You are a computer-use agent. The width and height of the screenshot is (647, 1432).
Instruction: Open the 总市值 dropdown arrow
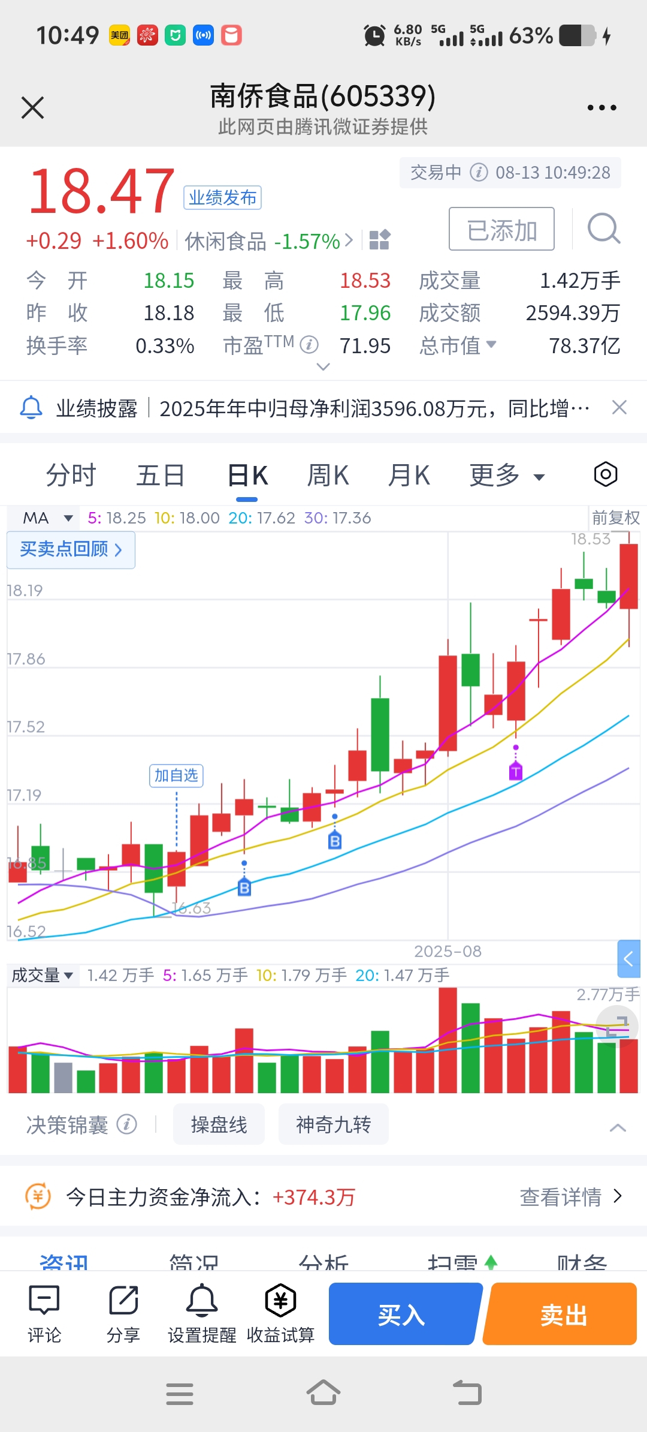pos(491,344)
